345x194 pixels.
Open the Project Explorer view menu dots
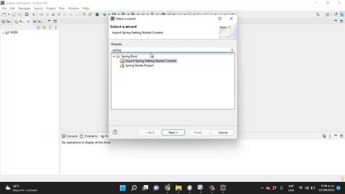click(56, 27)
